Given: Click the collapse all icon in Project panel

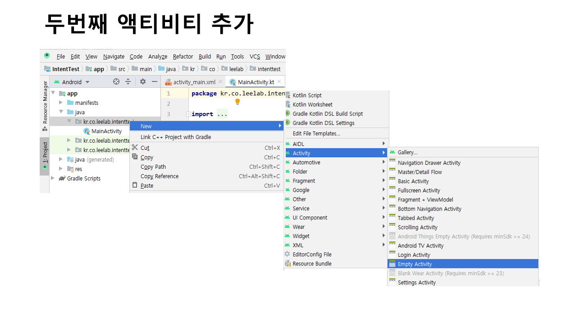Looking at the screenshot, I should [x=128, y=81].
